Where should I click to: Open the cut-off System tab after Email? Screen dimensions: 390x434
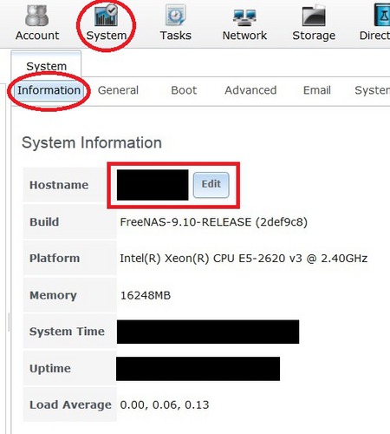click(372, 90)
